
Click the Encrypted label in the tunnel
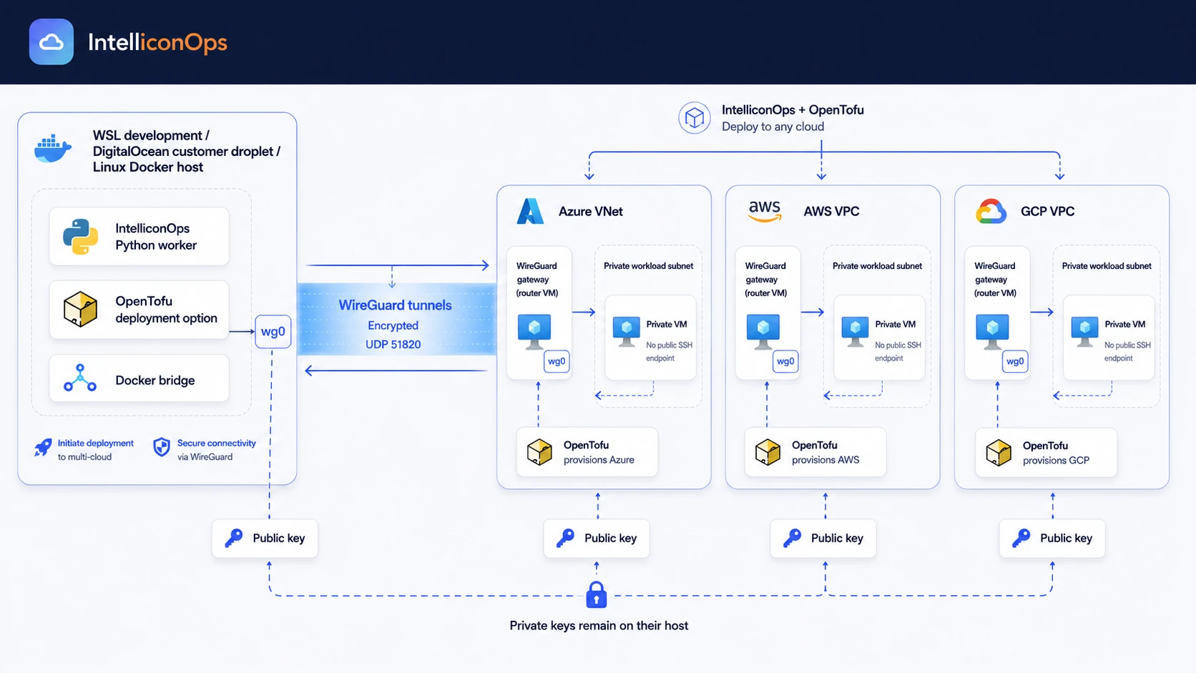point(393,325)
